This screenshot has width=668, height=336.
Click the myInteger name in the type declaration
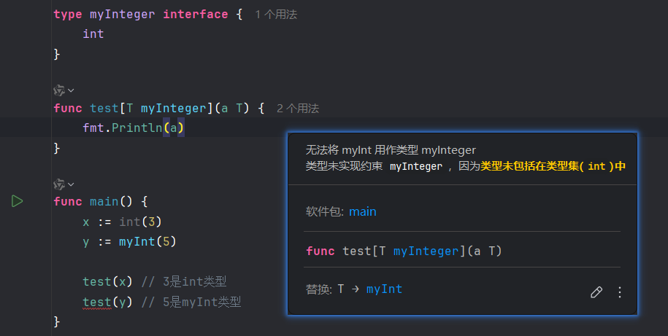[x=123, y=15]
